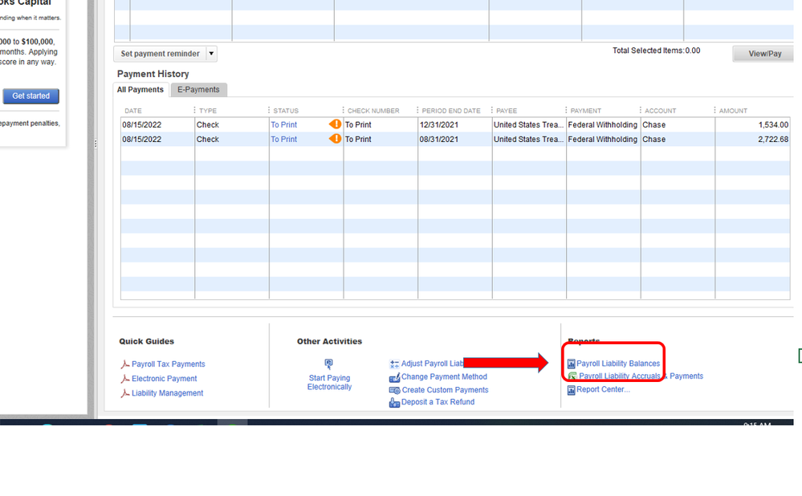Screen dimensions: 802x496
Task: Click the View/Pay button
Action: 764,54
